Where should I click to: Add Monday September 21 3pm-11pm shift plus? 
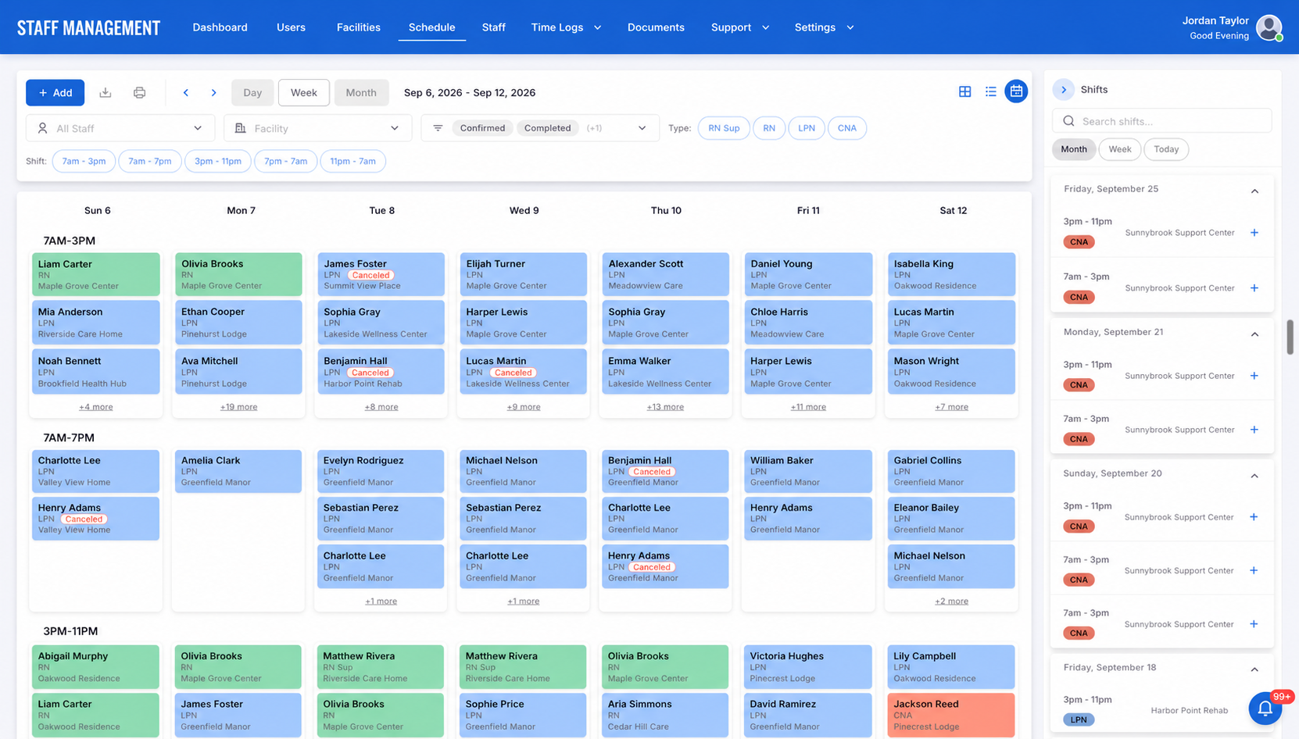click(x=1254, y=376)
